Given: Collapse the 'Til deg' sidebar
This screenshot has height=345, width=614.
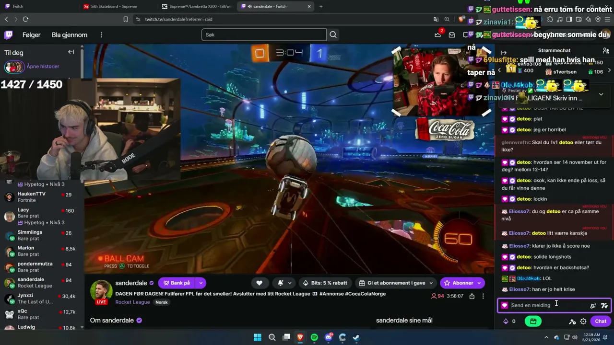Looking at the screenshot, I should coord(71,52).
